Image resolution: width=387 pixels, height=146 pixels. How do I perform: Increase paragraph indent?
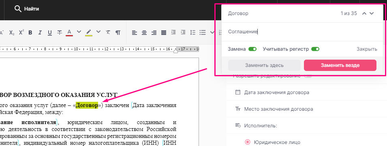183,32
